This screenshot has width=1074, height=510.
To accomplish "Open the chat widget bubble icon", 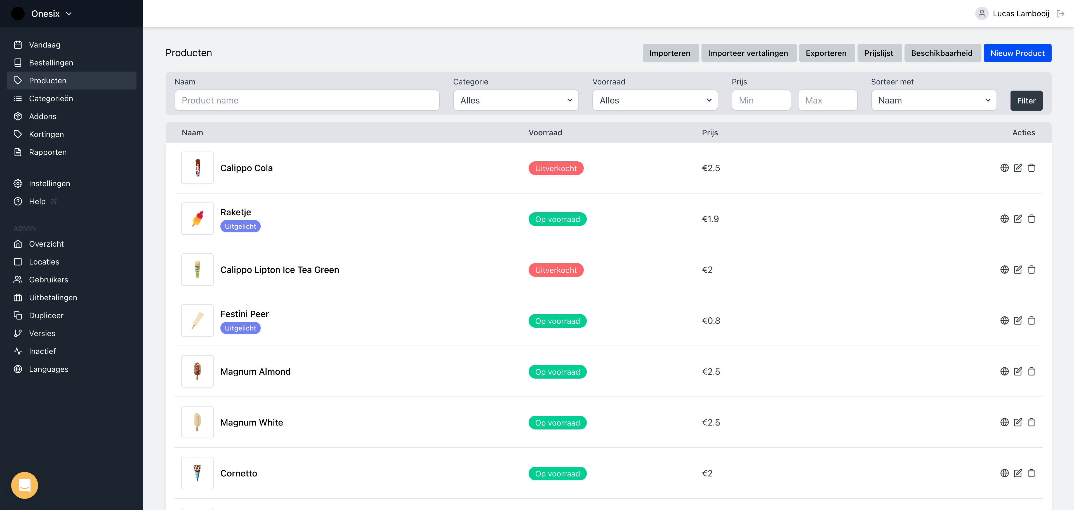I will tap(25, 485).
